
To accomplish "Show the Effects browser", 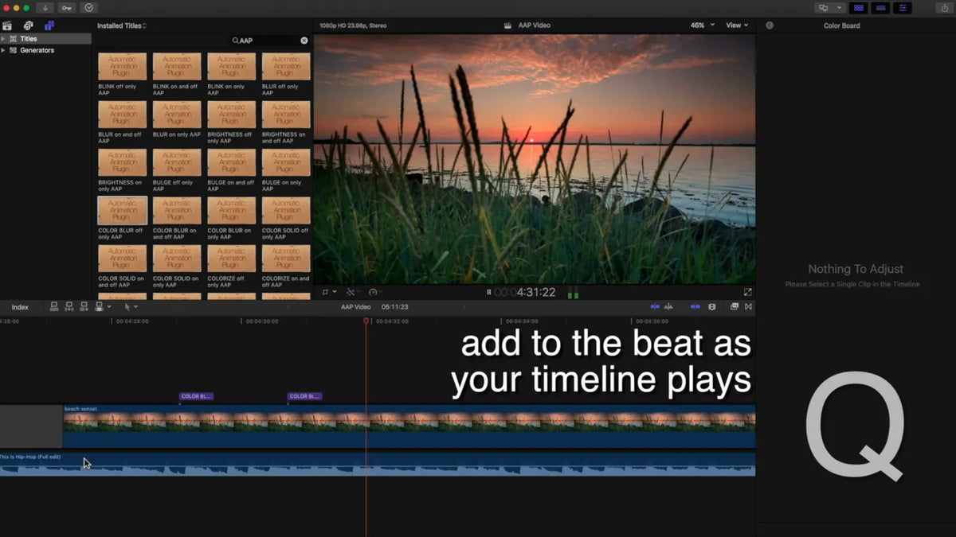I will (735, 306).
